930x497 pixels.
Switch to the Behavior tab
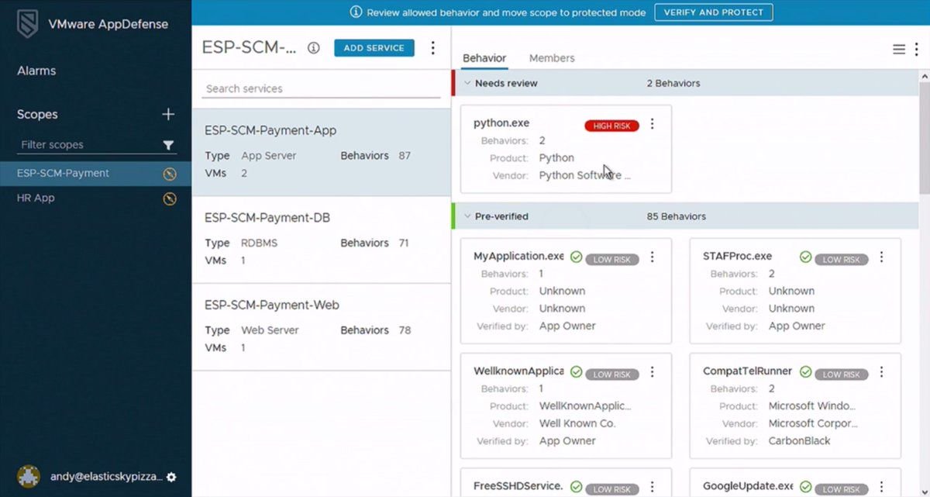[x=484, y=58]
